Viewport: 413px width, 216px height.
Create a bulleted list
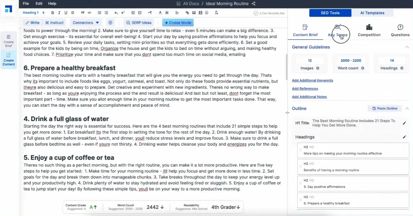pos(106,13)
